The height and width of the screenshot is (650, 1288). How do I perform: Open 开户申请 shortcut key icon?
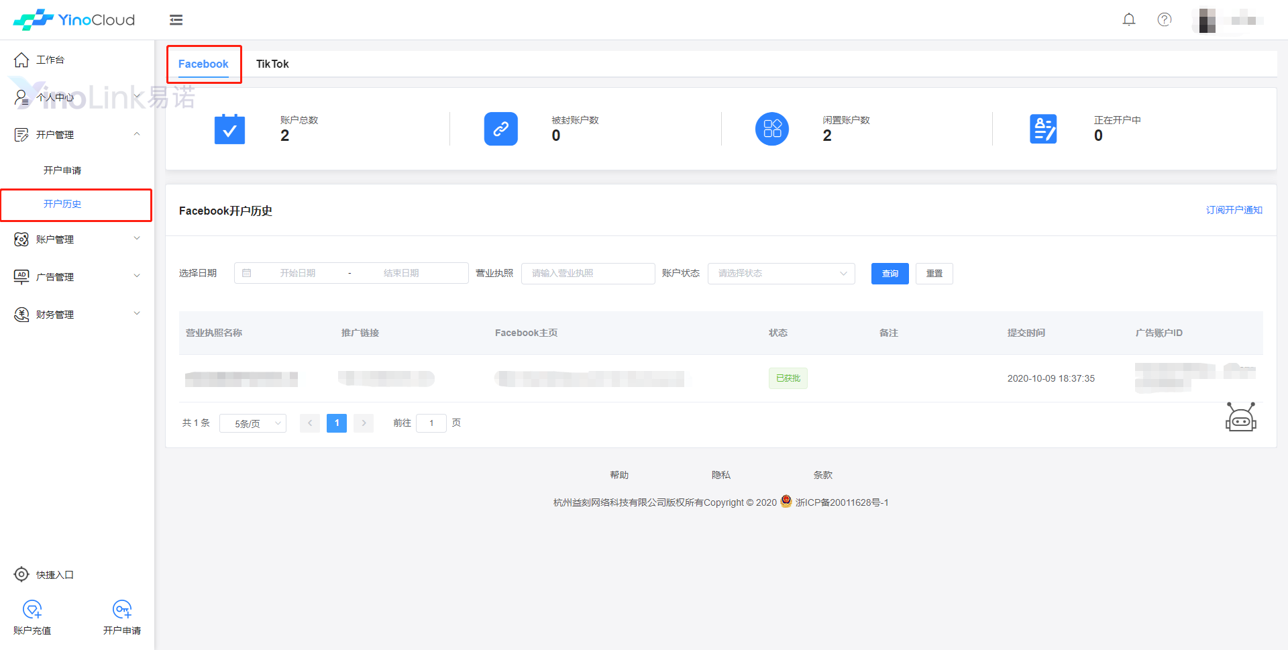click(x=122, y=609)
